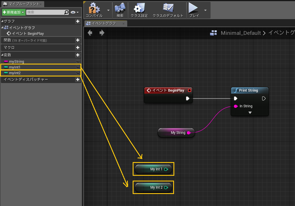The width and height of the screenshot is (295, 206).
Task: Select the myString variable
Action: point(17,62)
